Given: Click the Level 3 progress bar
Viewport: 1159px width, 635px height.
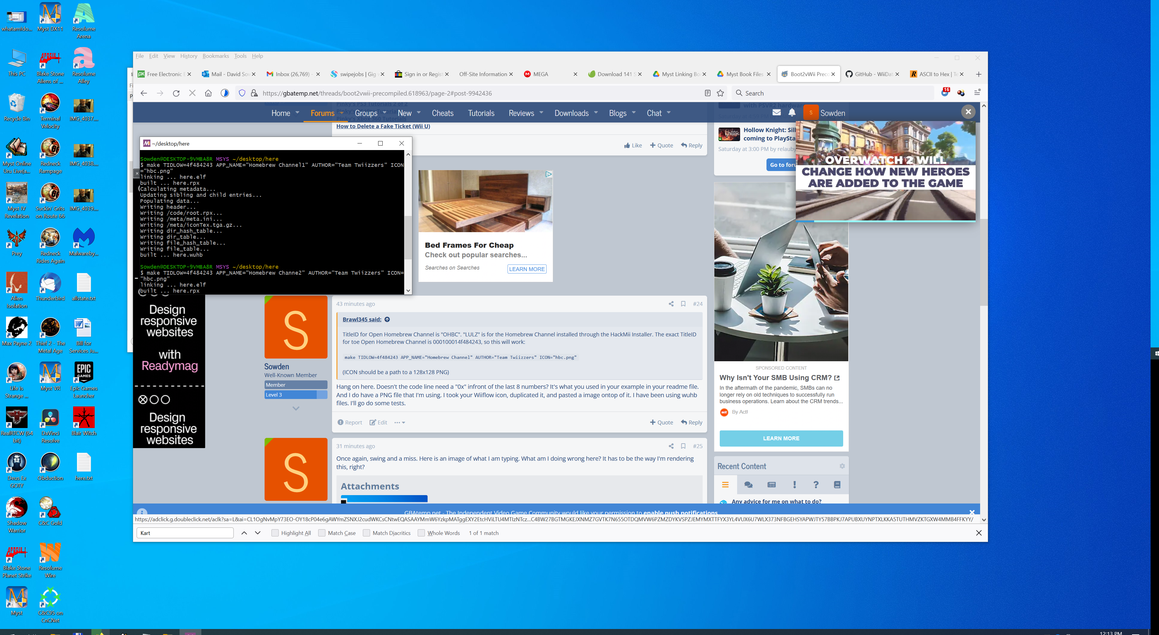Looking at the screenshot, I should pyautogui.click(x=296, y=395).
